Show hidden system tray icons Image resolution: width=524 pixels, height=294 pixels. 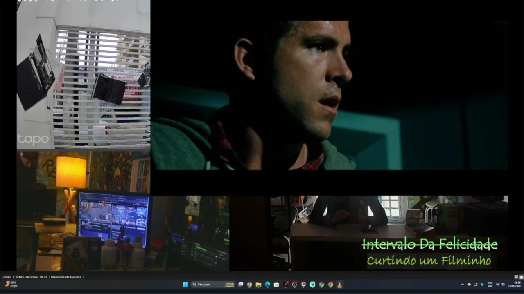(463, 285)
